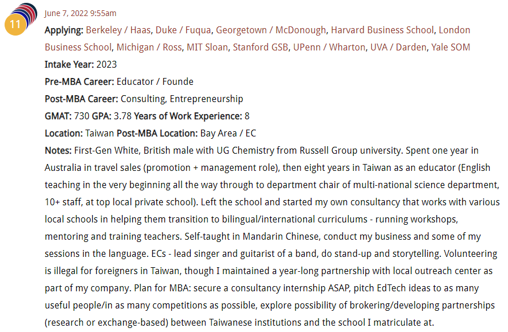Click the Post-MBA Career Consulting text
The height and width of the screenshot is (332, 508).
pos(144,99)
